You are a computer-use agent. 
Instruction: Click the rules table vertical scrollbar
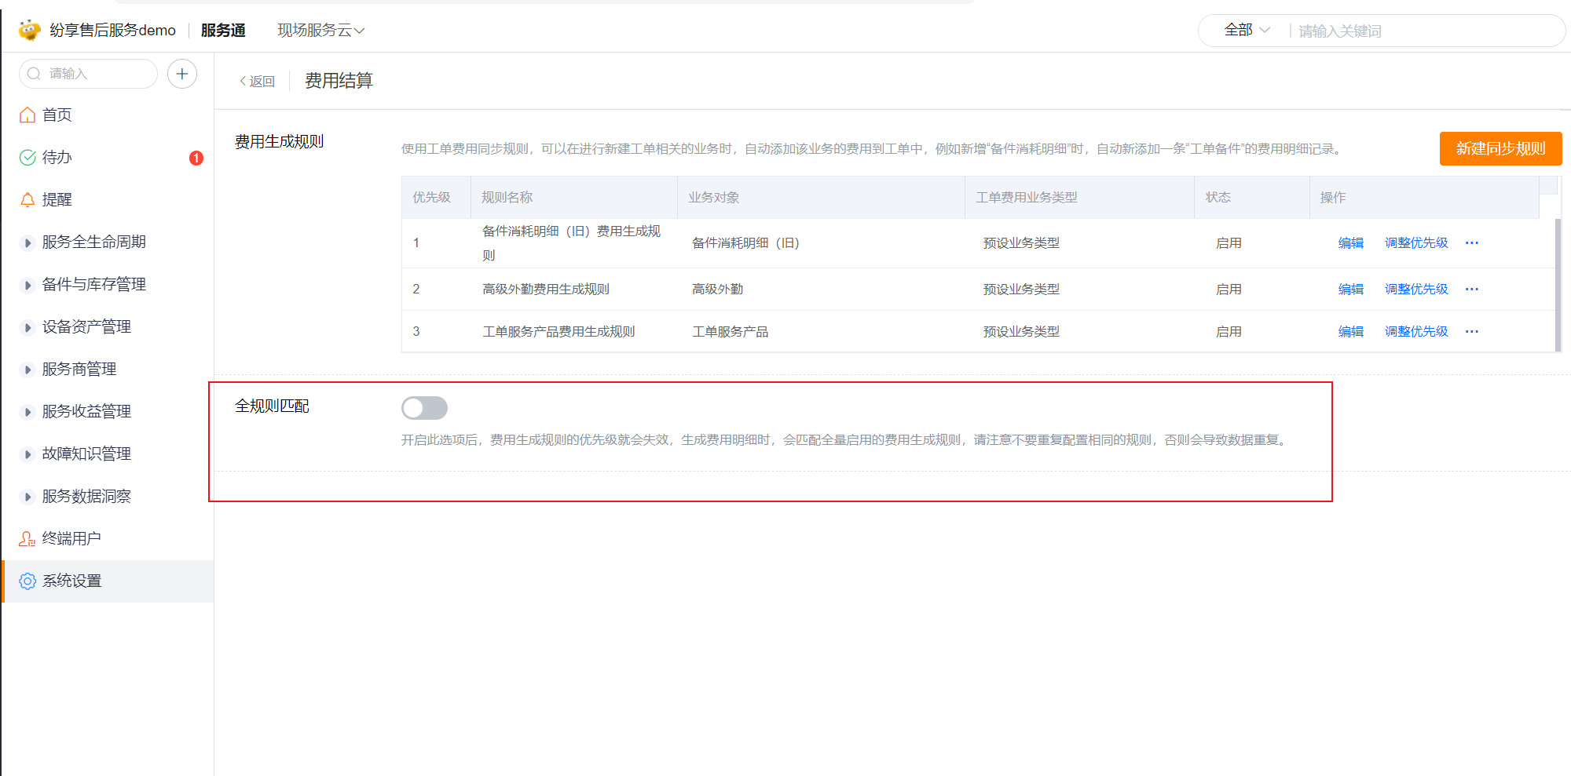(1558, 285)
